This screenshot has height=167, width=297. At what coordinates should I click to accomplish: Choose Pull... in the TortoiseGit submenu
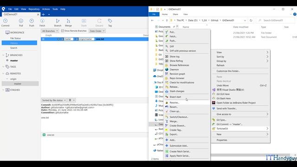[187, 32]
